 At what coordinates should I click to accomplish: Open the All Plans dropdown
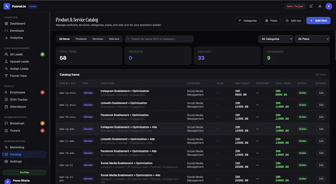click(x=312, y=39)
